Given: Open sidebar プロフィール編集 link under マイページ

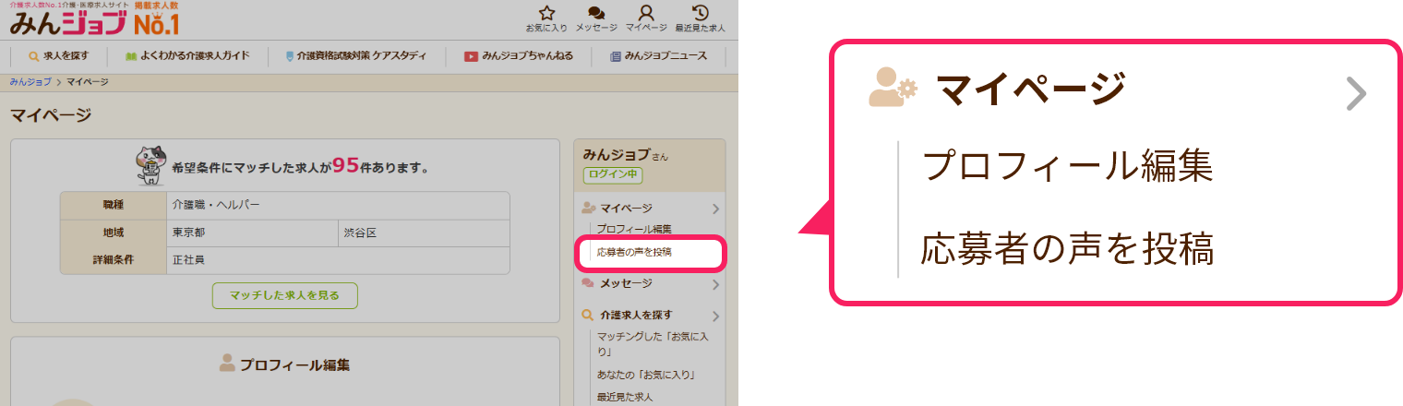Looking at the screenshot, I should [x=633, y=229].
